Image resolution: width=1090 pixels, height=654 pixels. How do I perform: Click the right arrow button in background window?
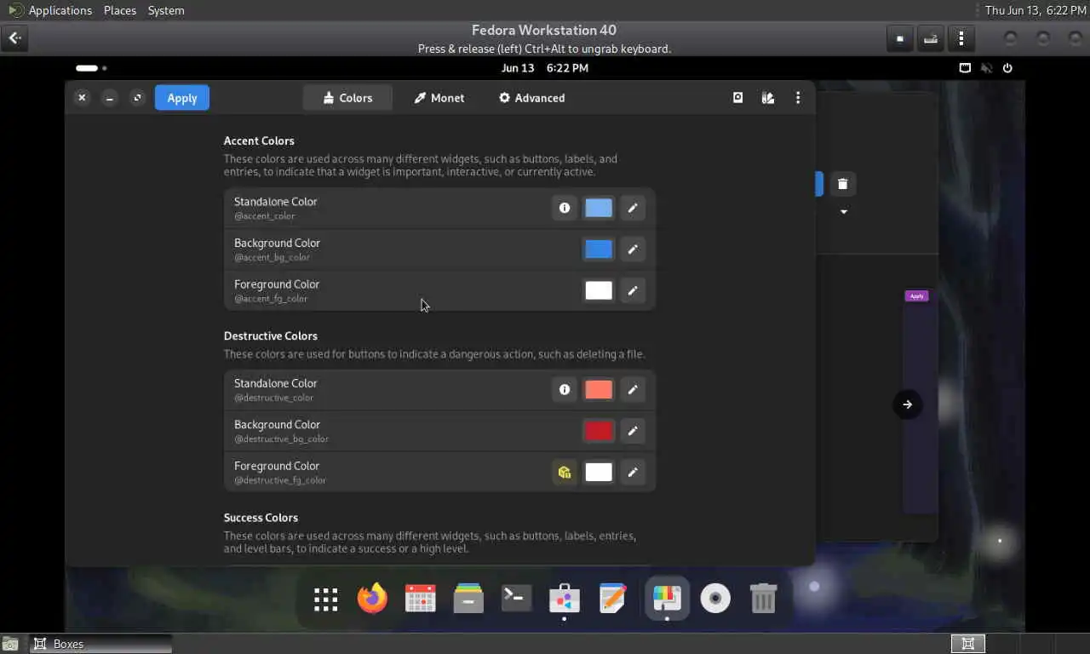(x=907, y=404)
